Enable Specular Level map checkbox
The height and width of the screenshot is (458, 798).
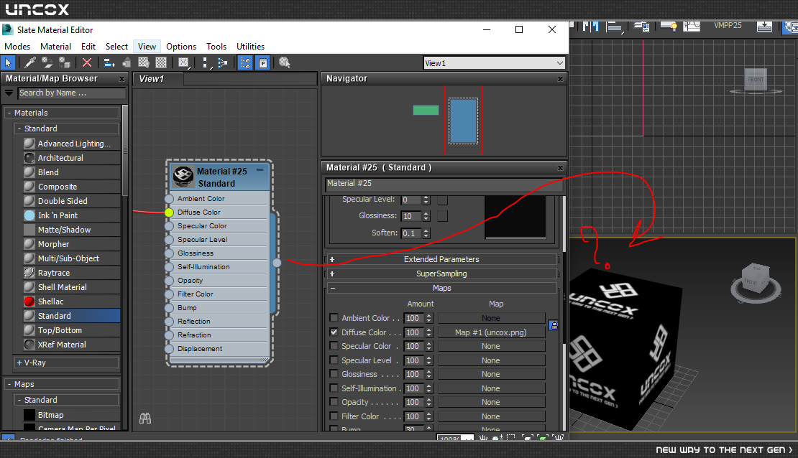click(334, 360)
